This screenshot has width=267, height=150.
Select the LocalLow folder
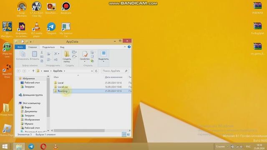coord(92,87)
